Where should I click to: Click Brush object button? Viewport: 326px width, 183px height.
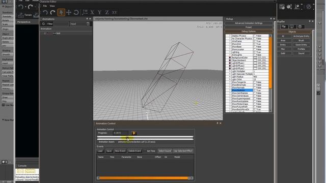(301, 41)
